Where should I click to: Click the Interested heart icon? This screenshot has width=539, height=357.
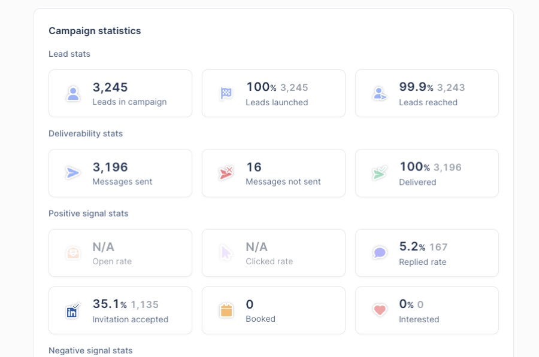pyautogui.click(x=380, y=310)
